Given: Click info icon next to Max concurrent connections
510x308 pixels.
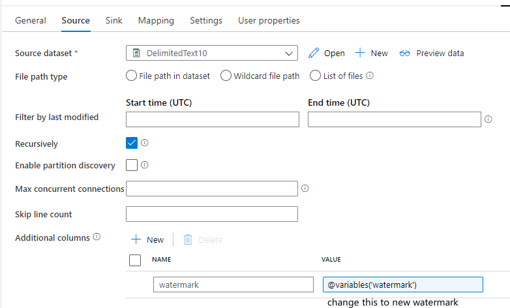Looking at the screenshot, I should point(305,189).
